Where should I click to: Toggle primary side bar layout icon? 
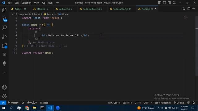(160, 3)
